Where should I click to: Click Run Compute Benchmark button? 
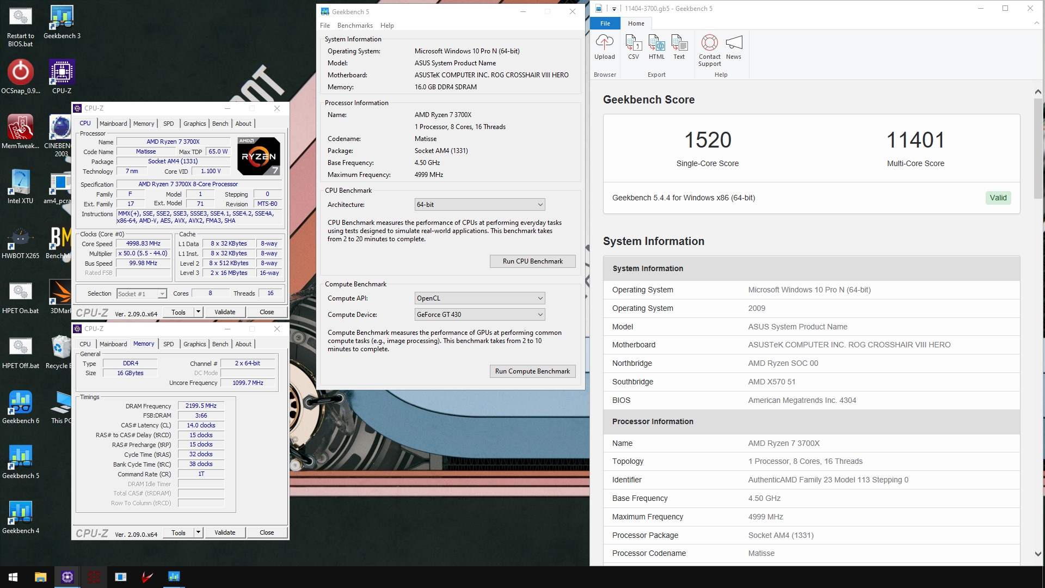pyautogui.click(x=532, y=371)
